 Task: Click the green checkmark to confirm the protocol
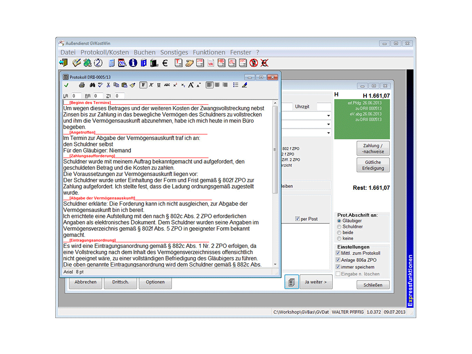click(x=66, y=85)
